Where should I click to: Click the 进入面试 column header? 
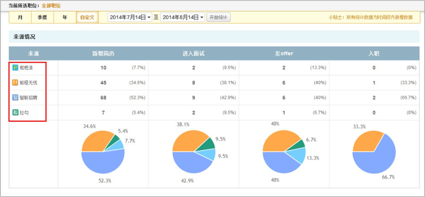coord(193,54)
